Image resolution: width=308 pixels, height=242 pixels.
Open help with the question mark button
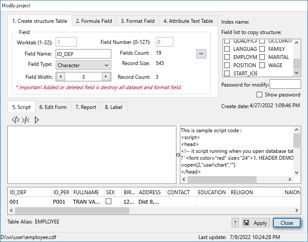coord(235,223)
